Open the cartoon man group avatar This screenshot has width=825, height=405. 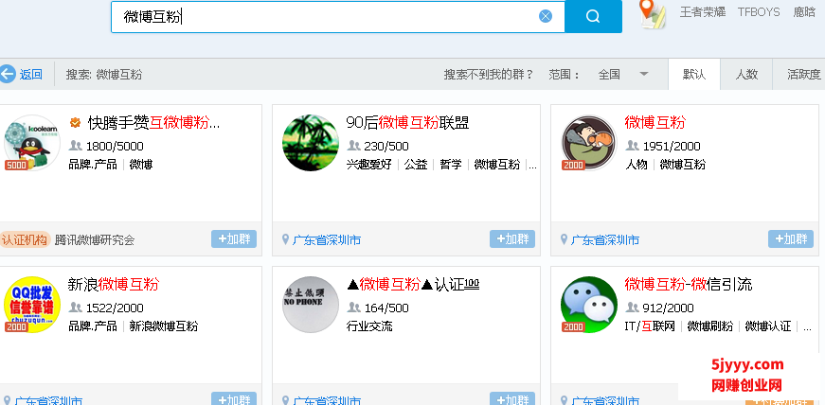[588, 143]
